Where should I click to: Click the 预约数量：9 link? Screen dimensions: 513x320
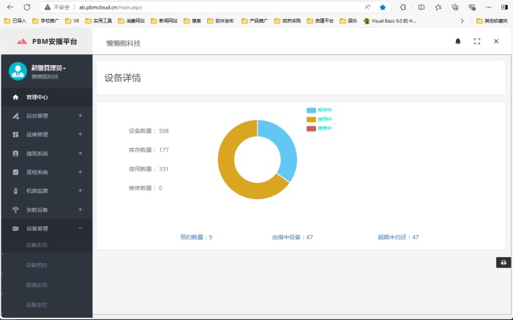pyautogui.click(x=196, y=237)
